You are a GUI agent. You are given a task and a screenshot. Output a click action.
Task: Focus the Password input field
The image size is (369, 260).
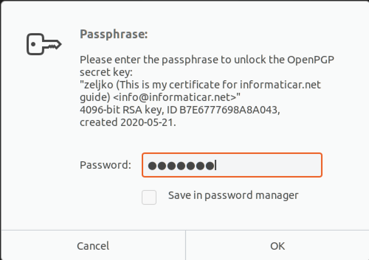point(232,165)
